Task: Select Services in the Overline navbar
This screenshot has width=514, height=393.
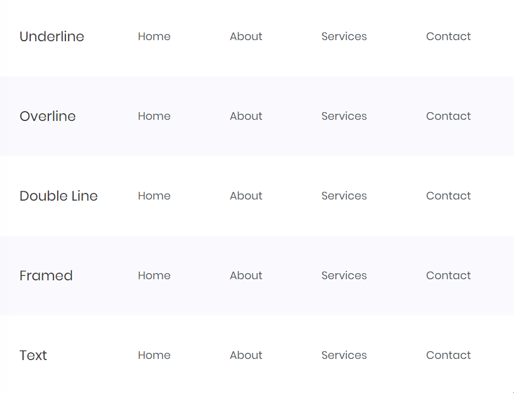Action: (344, 116)
